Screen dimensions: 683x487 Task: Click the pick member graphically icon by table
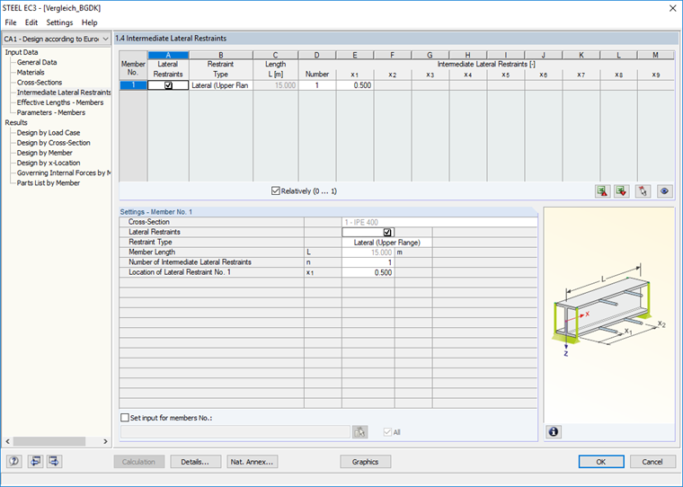click(x=643, y=191)
